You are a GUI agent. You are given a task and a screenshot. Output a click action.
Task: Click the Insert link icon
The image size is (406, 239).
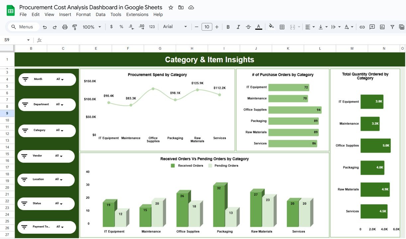(x=362, y=27)
